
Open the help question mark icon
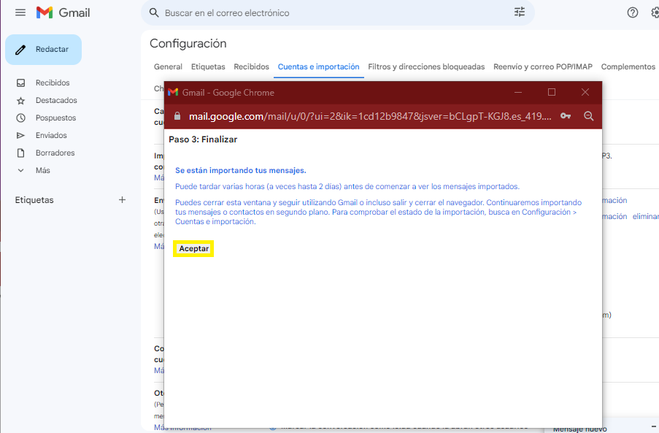[x=633, y=12]
